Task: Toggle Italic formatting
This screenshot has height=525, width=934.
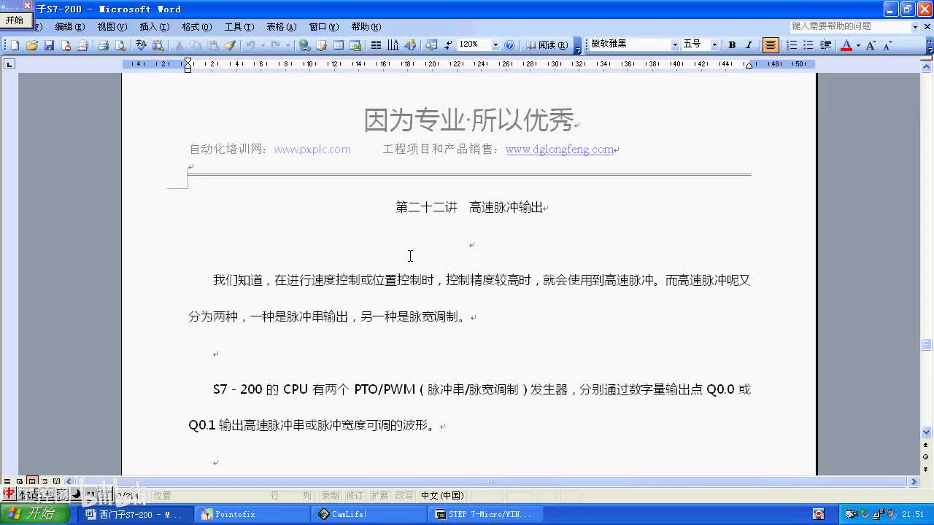Action: coord(749,45)
